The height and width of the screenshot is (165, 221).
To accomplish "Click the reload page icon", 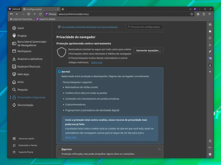I will coord(40,14).
